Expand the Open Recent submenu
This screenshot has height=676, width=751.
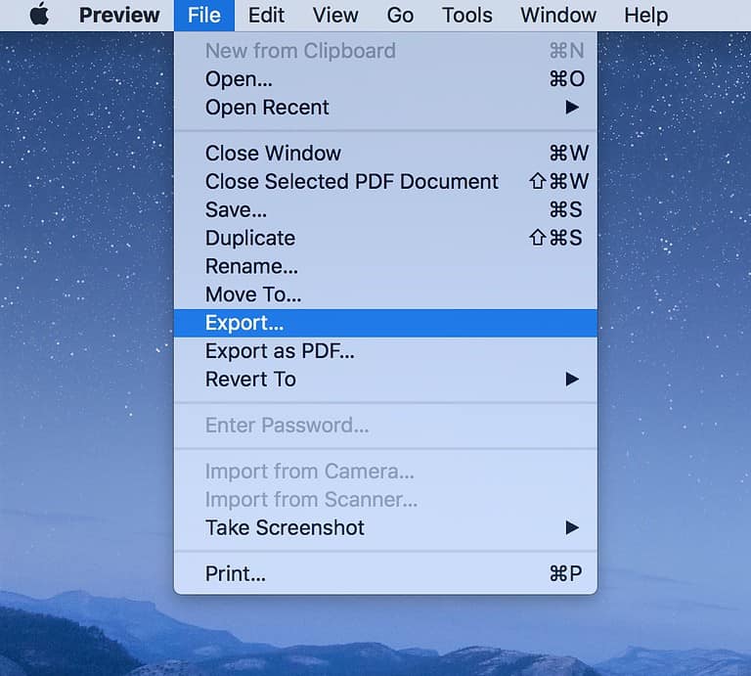tap(267, 108)
